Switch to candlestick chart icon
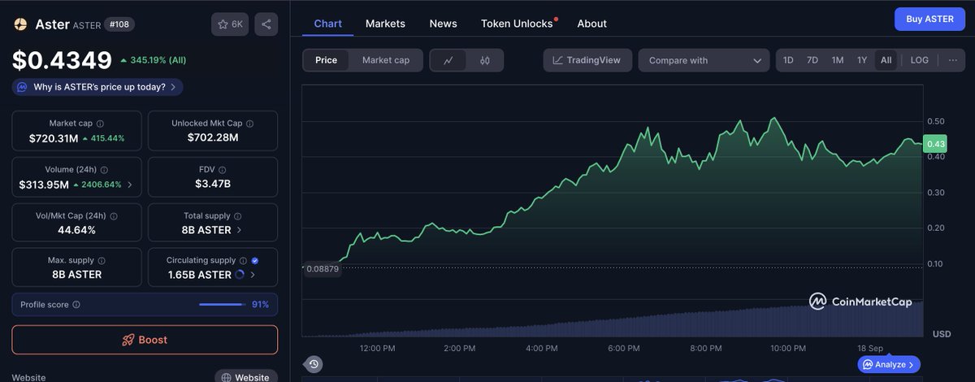Image resolution: width=975 pixels, height=382 pixels. click(x=485, y=60)
